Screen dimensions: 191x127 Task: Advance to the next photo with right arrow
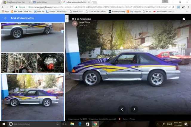[x=134, y=109]
